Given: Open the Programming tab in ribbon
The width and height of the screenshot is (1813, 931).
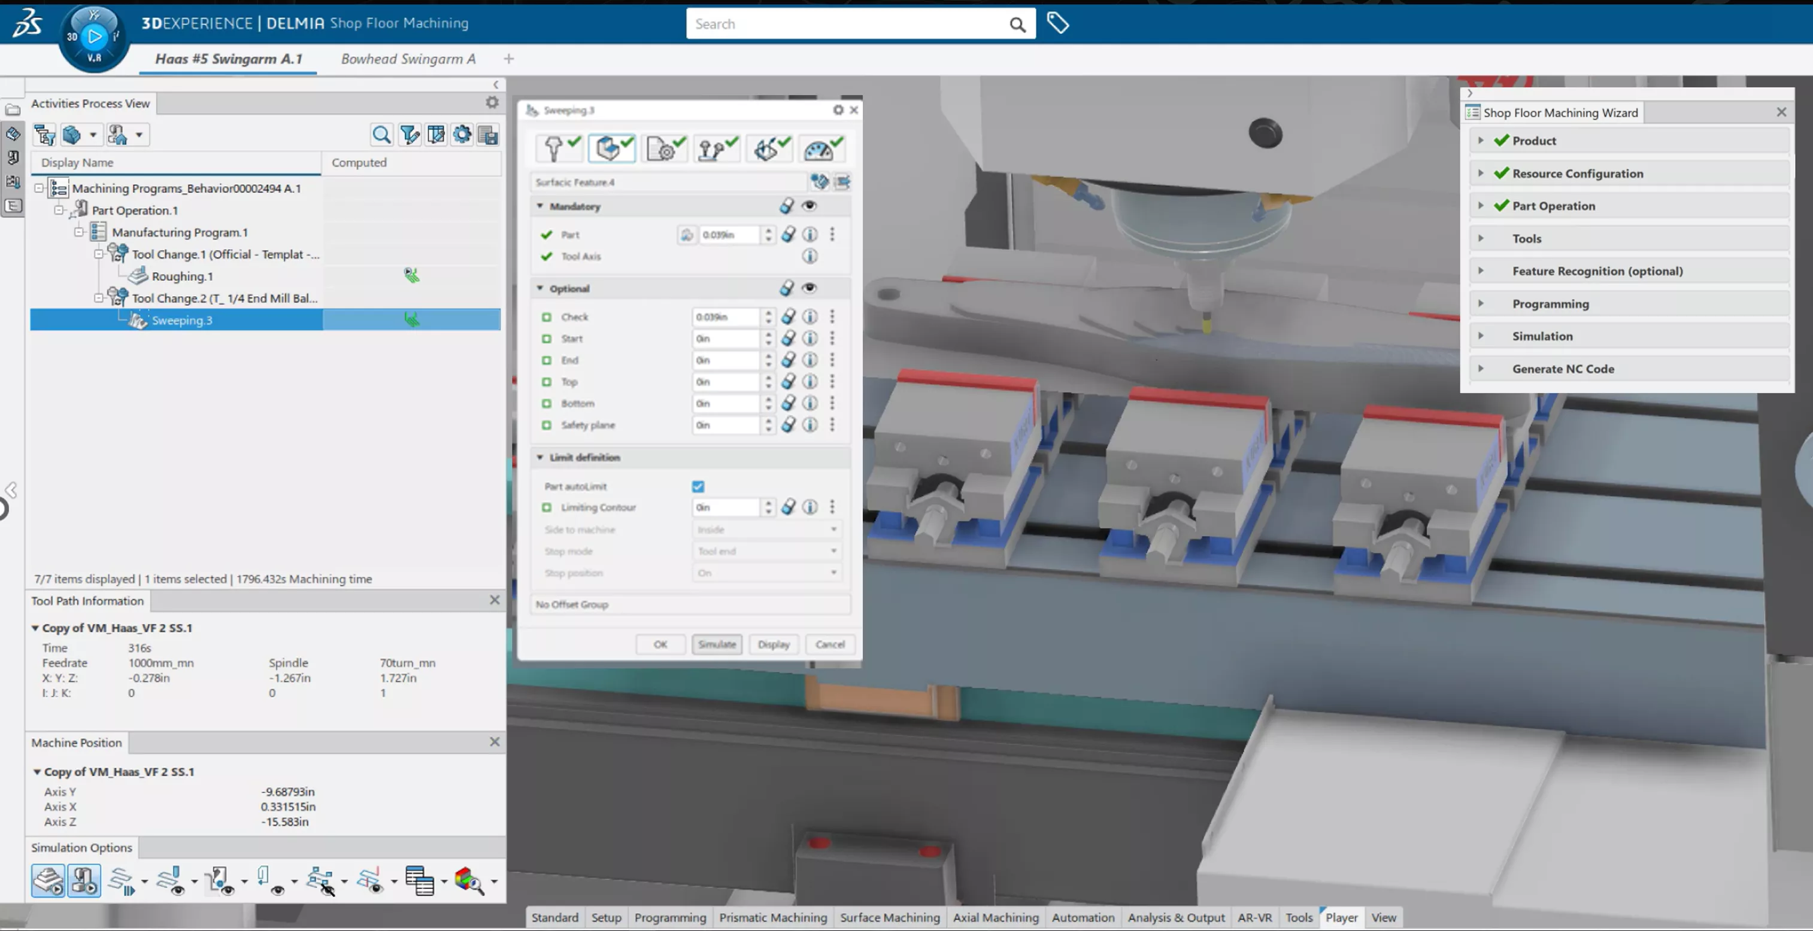Looking at the screenshot, I should pyautogui.click(x=669, y=917).
